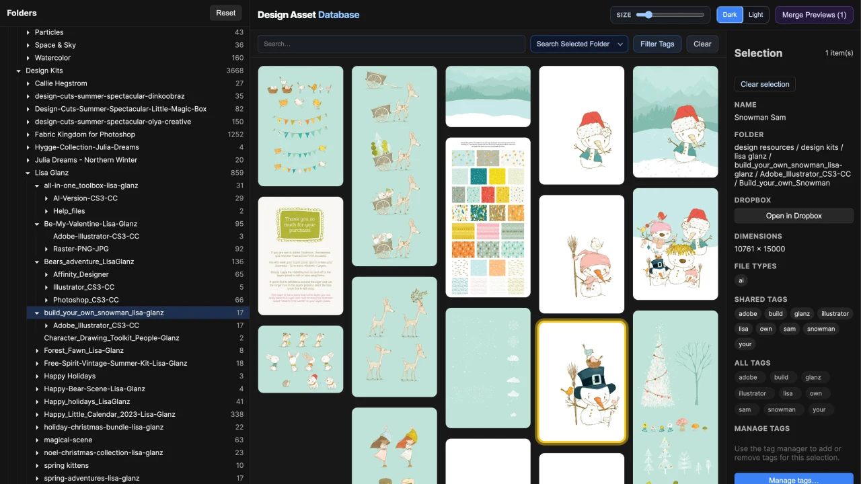This screenshot has height=484, width=861.
Task: Expand the Callie Hegstrom folder arrow
Action: 28,83
